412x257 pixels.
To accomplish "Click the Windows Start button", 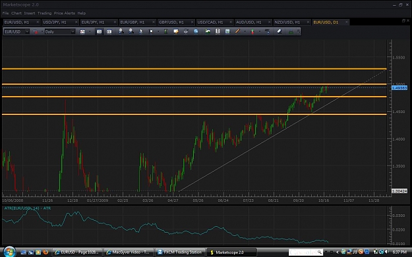I will click(9, 252).
